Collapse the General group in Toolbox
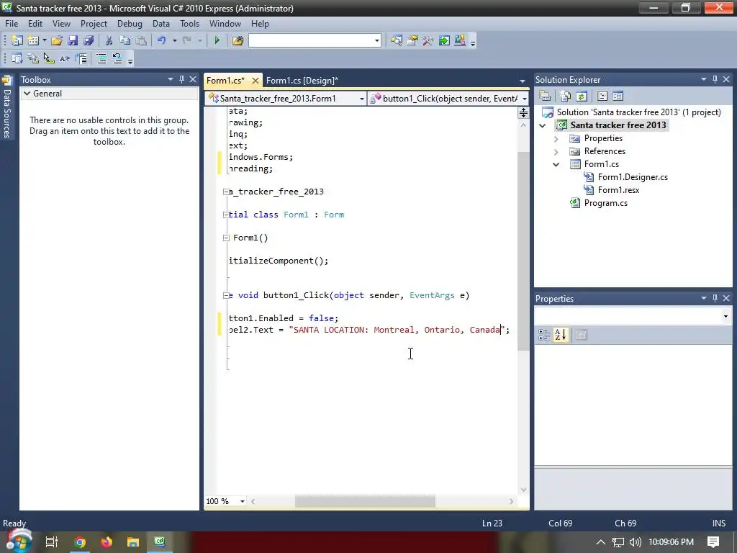 (27, 93)
